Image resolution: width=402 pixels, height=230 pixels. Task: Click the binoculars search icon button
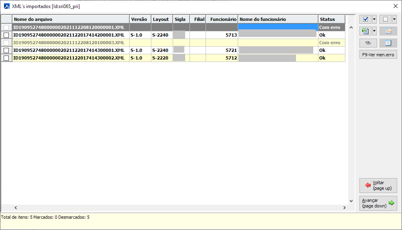tap(368, 43)
